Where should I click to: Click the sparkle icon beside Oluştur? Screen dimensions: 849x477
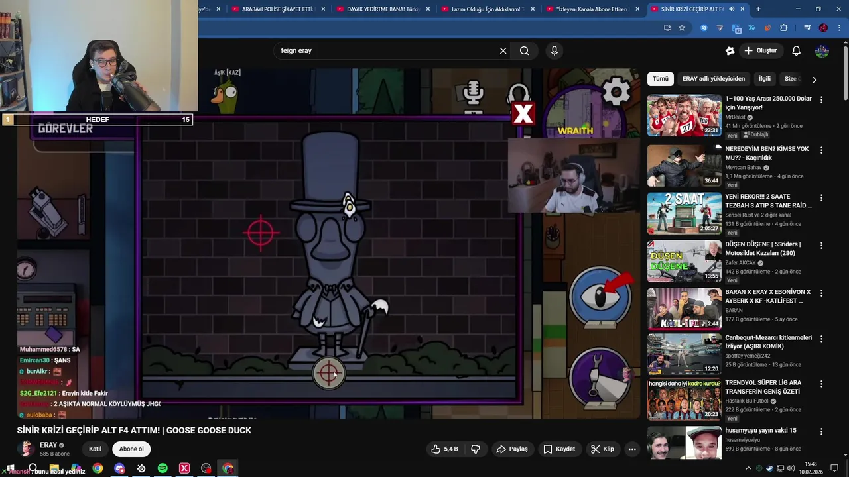(x=730, y=50)
